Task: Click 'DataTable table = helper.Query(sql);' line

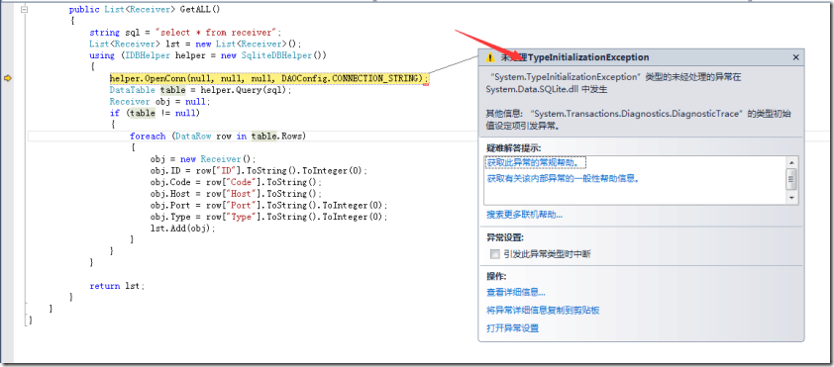Action: coord(200,90)
